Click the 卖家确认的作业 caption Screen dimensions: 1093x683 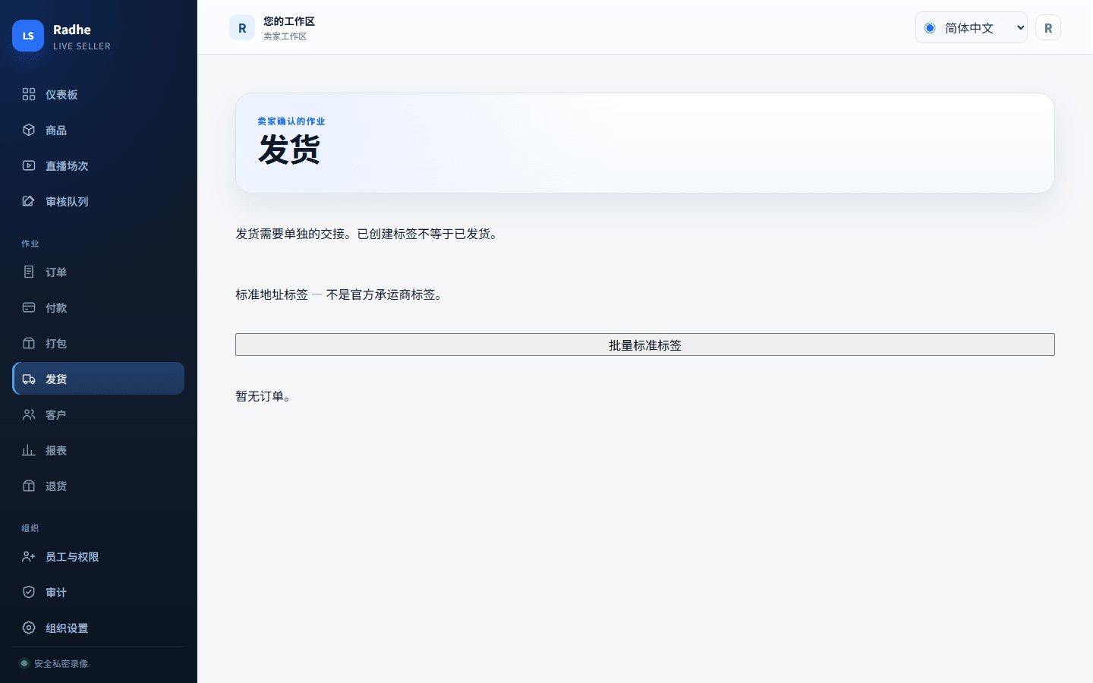(291, 121)
